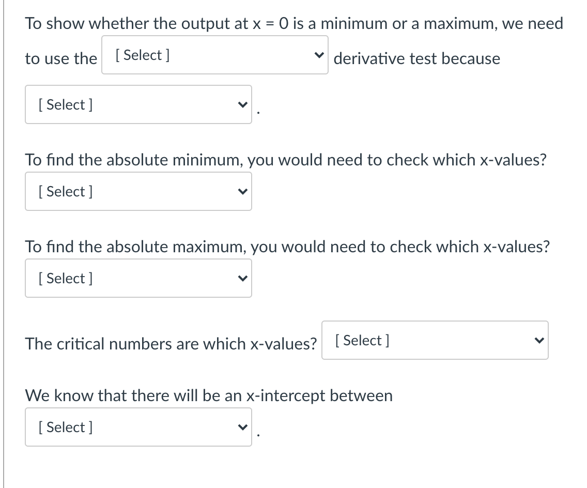Click the chevron in the critical numbers dropdown
The height and width of the screenshot is (488, 587).
540,340
